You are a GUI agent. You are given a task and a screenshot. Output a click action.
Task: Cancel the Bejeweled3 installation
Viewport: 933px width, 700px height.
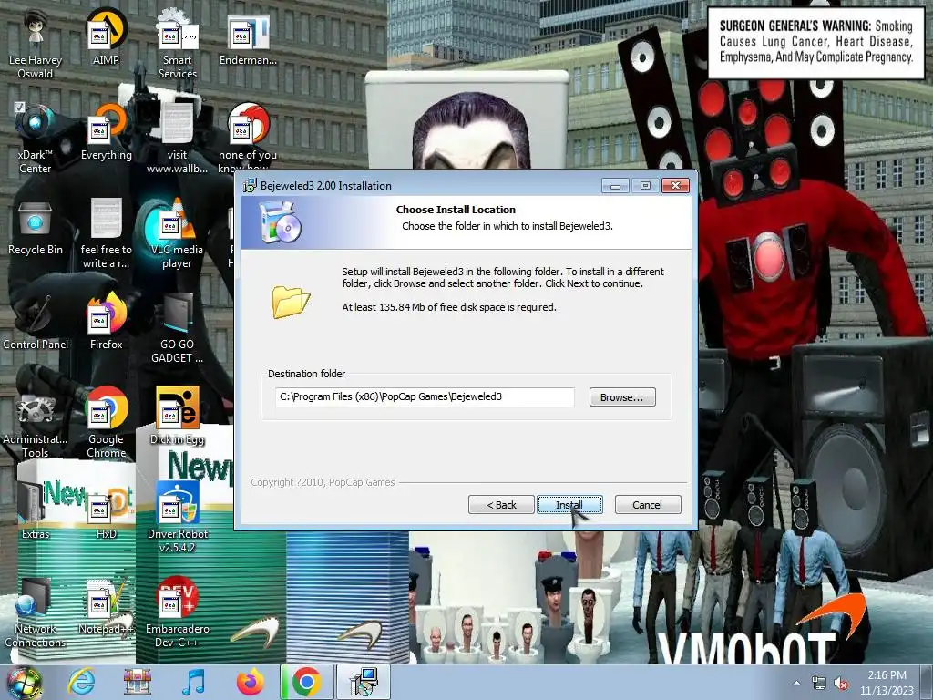648,505
